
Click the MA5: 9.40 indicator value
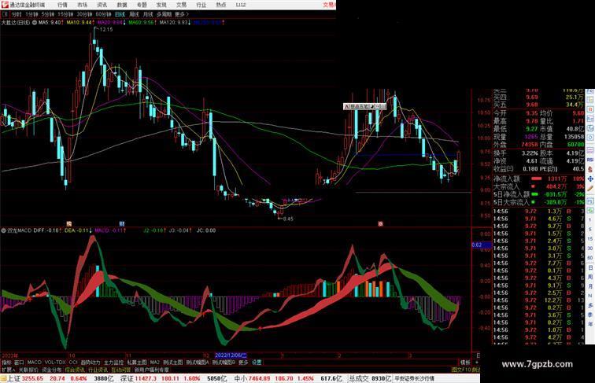coord(51,23)
